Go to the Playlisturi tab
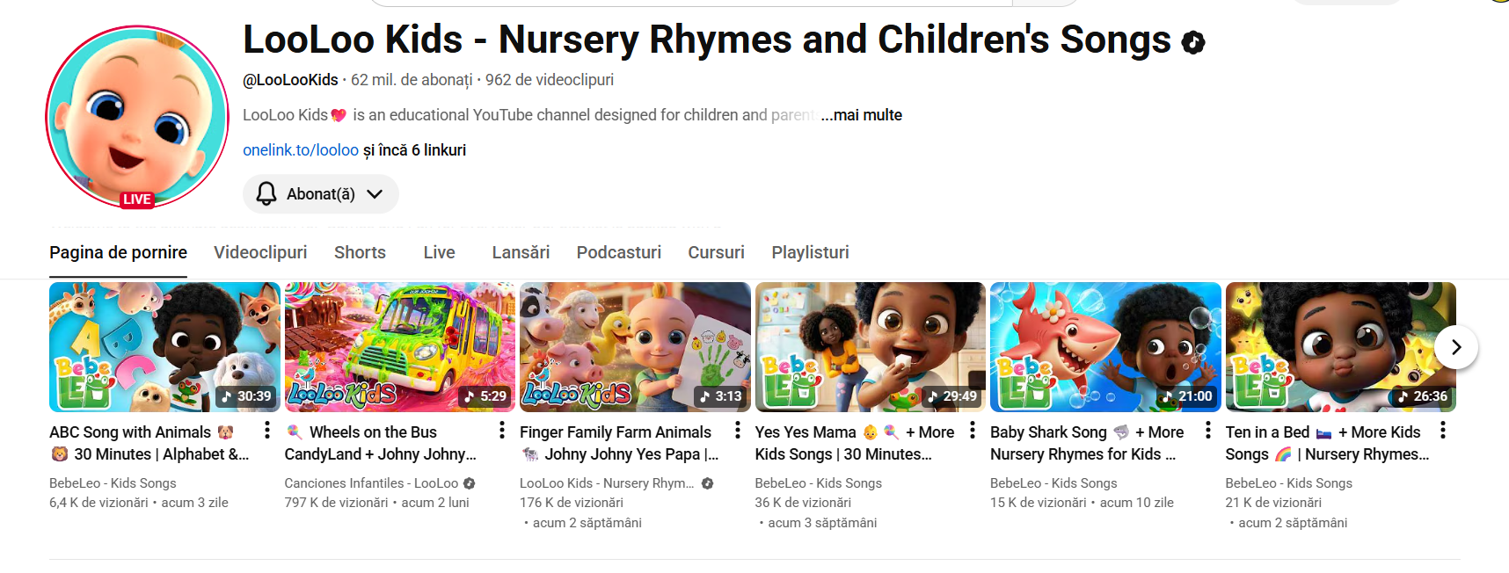The width and height of the screenshot is (1509, 573). point(810,253)
